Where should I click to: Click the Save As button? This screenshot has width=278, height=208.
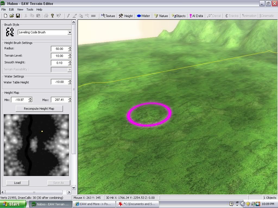tap(59, 183)
